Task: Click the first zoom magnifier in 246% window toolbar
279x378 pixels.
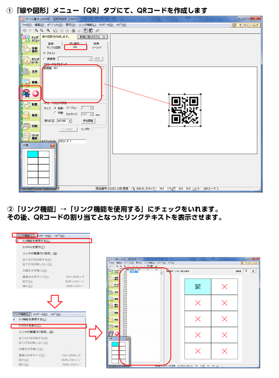Action: pos(36,30)
